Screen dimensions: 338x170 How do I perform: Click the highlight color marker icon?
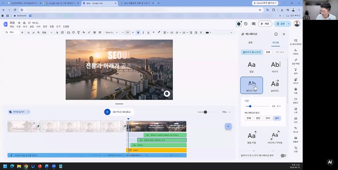click(x=159, y=32)
